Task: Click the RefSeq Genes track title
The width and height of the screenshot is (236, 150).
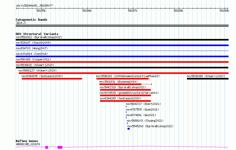Action: coord(27,141)
